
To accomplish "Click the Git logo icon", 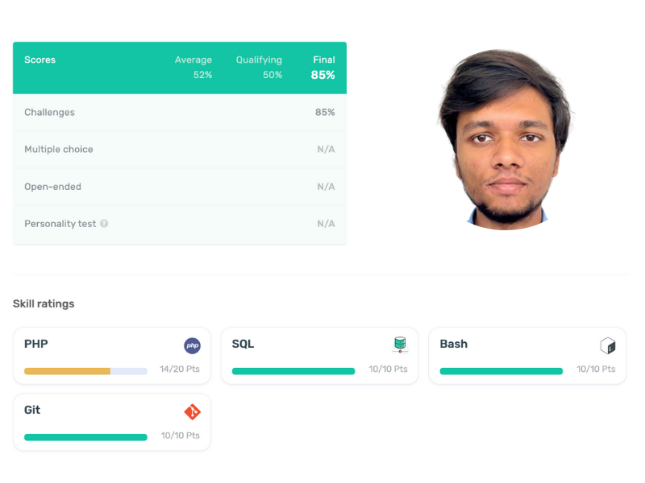I will click(x=192, y=411).
